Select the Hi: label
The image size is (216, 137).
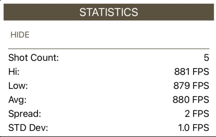(x=14, y=72)
